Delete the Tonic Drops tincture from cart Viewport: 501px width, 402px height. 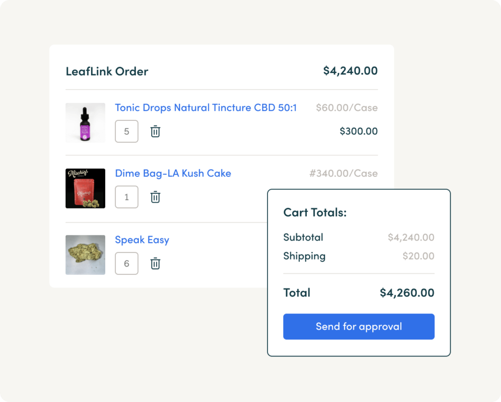[155, 131]
